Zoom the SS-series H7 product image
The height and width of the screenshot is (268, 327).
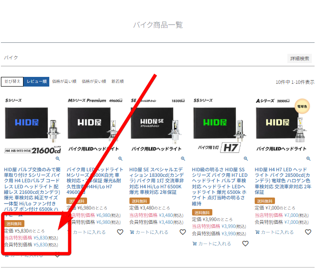click(x=245, y=158)
